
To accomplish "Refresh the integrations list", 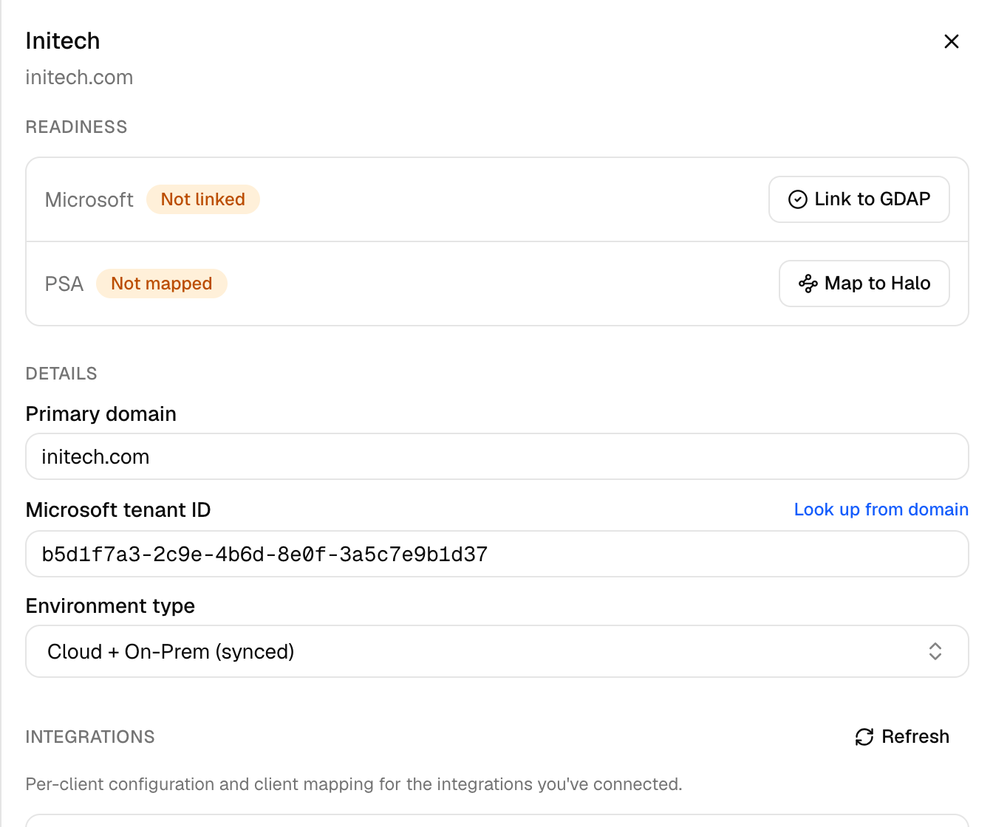I will (x=902, y=737).
